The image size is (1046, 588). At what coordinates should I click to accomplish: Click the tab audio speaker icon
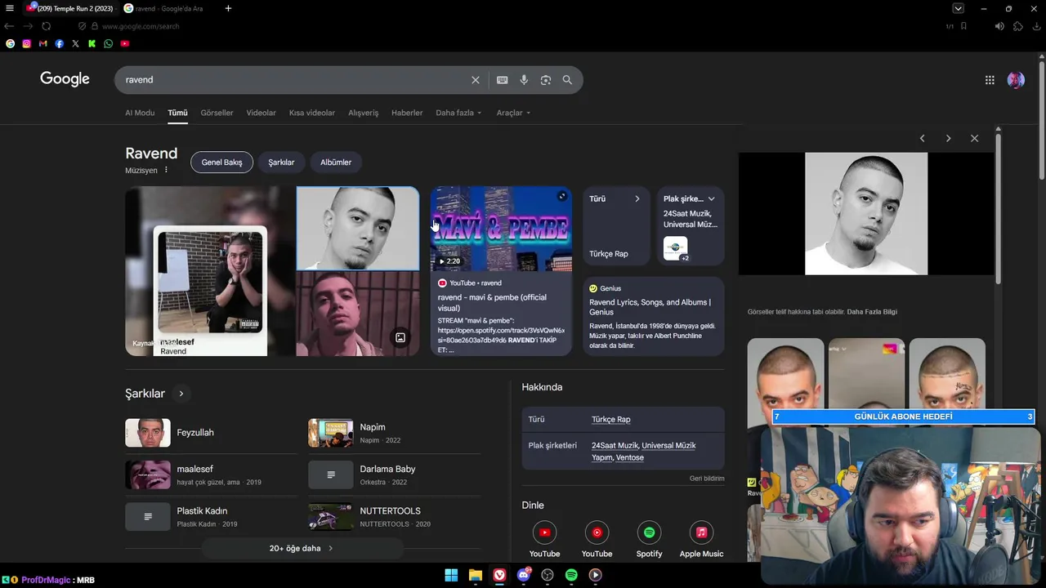[x=999, y=26]
